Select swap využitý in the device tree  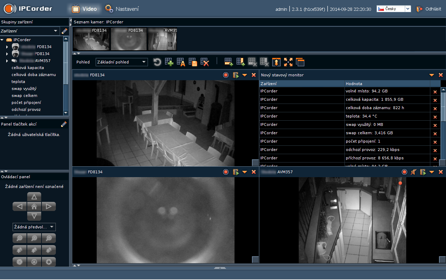point(24,89)
